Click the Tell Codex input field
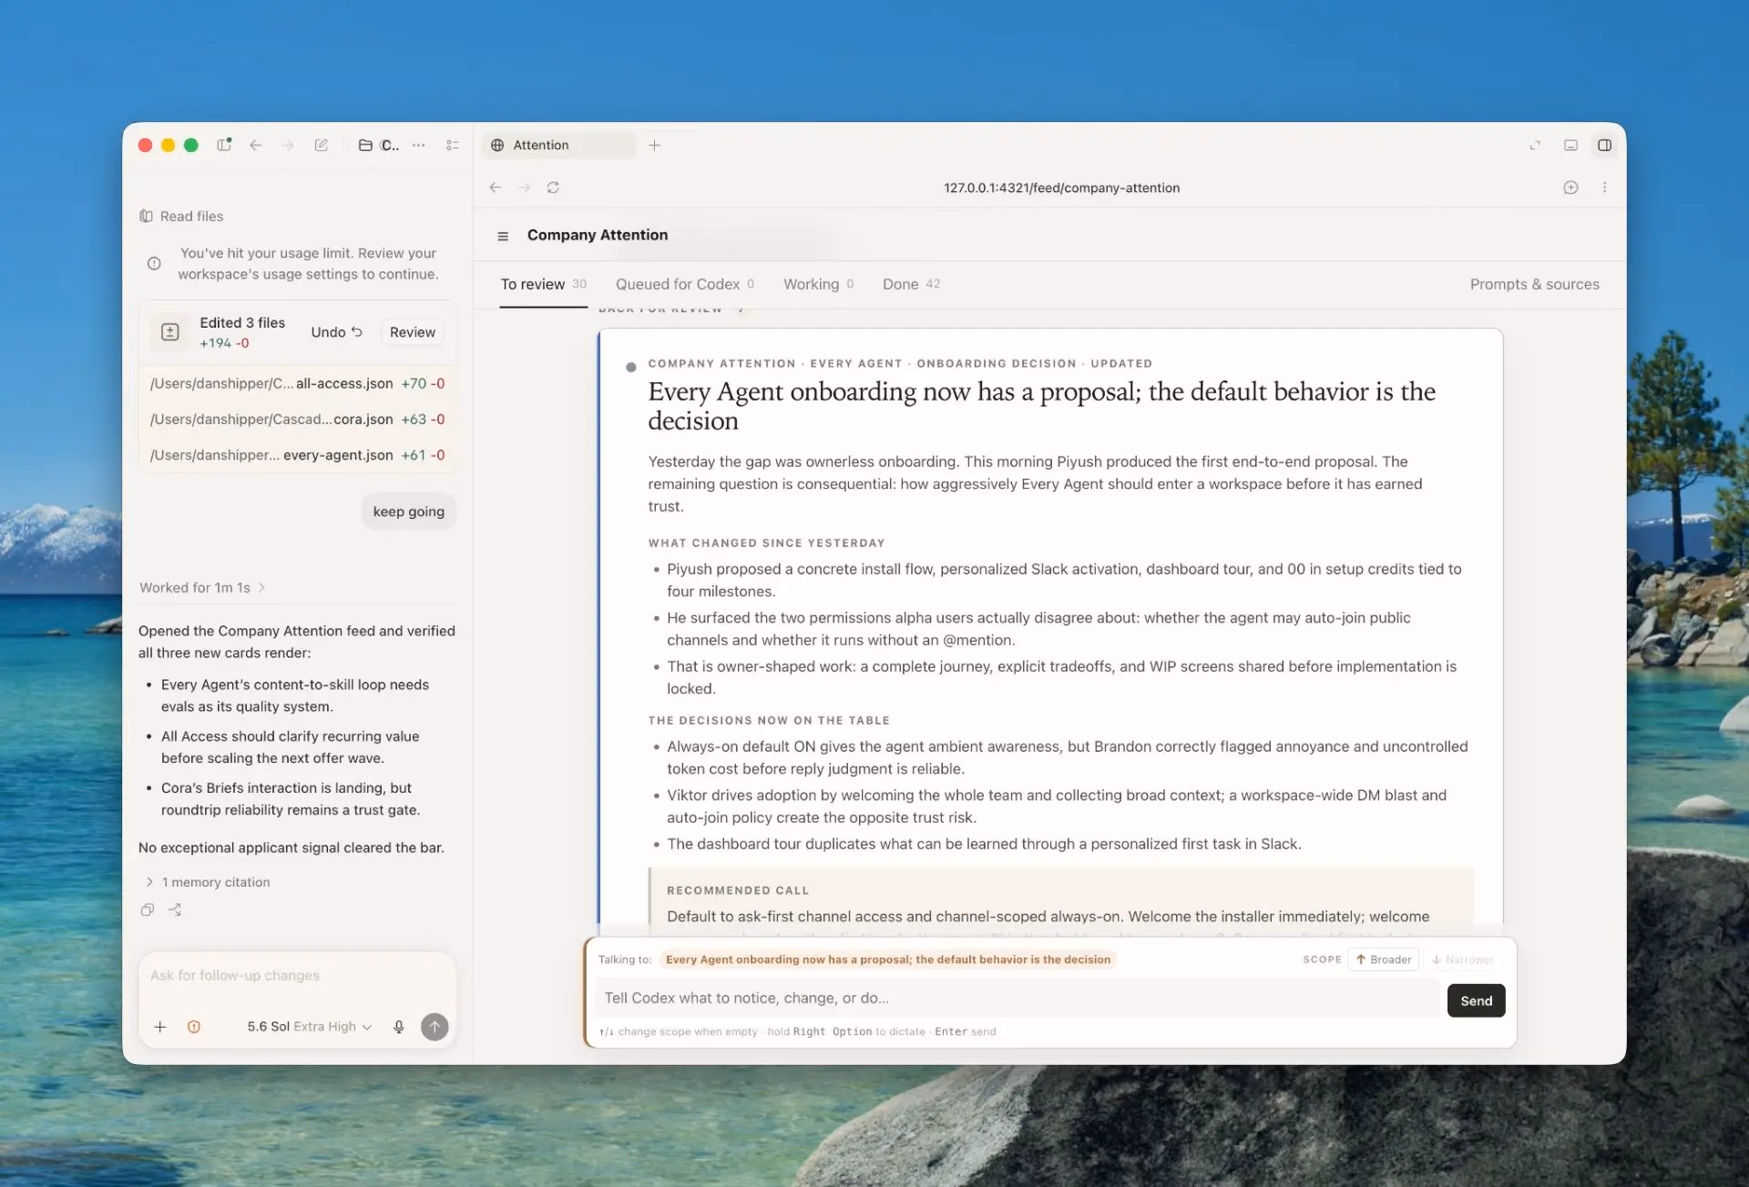1749x1187 pixels. click(1018, 999)
